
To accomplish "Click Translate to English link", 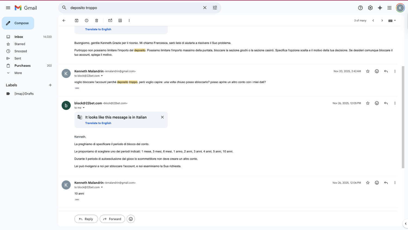I will [98, 123].
